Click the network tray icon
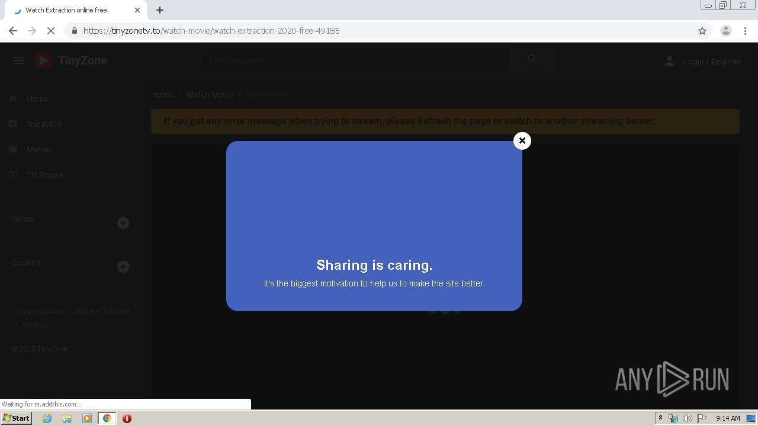Viewport: 758px width, 426px height. coord(673,418)
